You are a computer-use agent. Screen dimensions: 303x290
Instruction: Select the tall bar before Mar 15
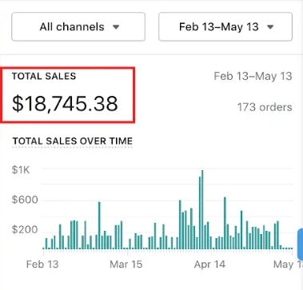click(99, 225)
